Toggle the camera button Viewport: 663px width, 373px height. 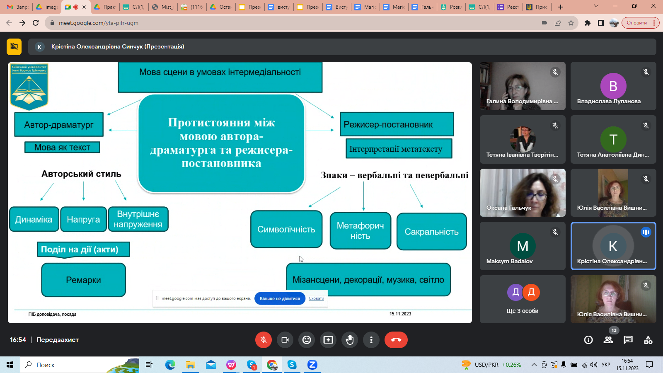pyautogui.click(x=285, y=340)
